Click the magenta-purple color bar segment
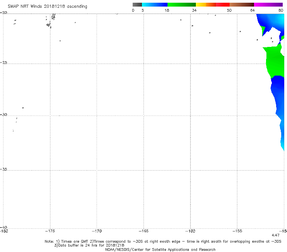This screenshot has width=287, height=252. [x=268, y=5]
